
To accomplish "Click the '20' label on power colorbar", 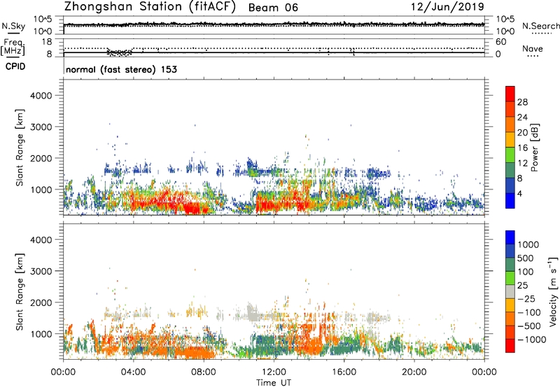I will [x=522, y=133].
